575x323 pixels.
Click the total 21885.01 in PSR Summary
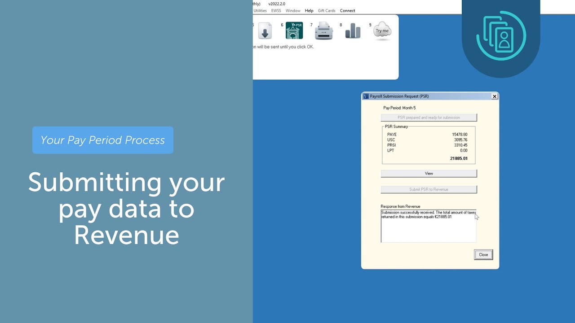tap(459, 159)
